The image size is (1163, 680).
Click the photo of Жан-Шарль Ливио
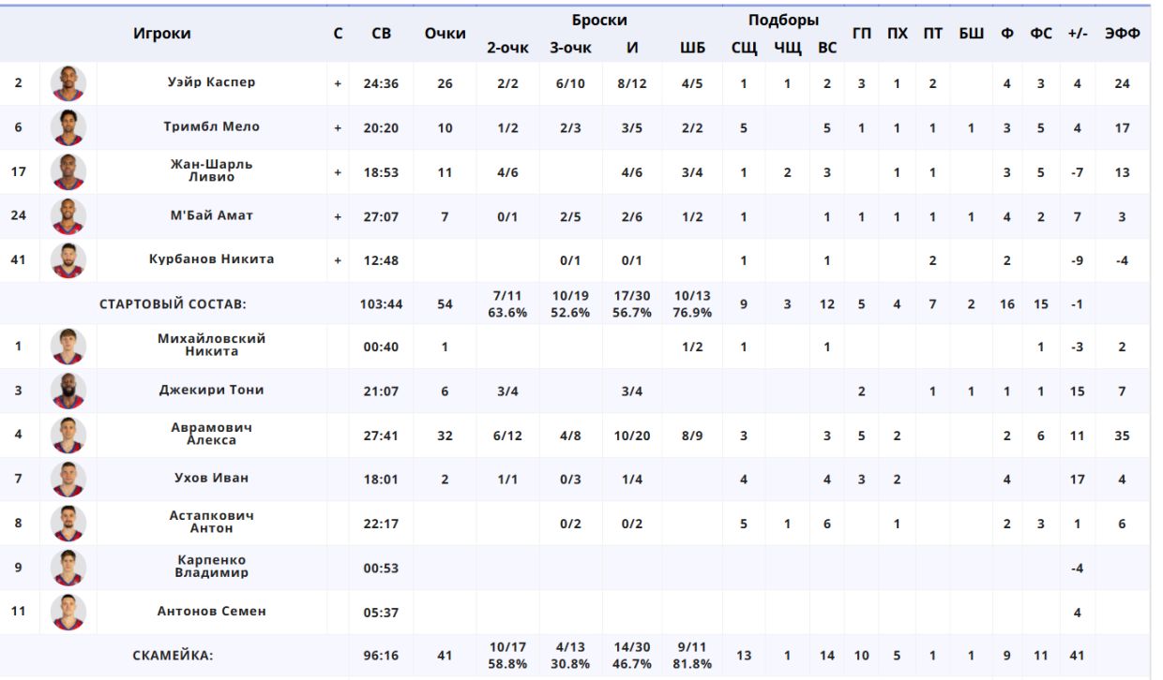tap(68, 172)
